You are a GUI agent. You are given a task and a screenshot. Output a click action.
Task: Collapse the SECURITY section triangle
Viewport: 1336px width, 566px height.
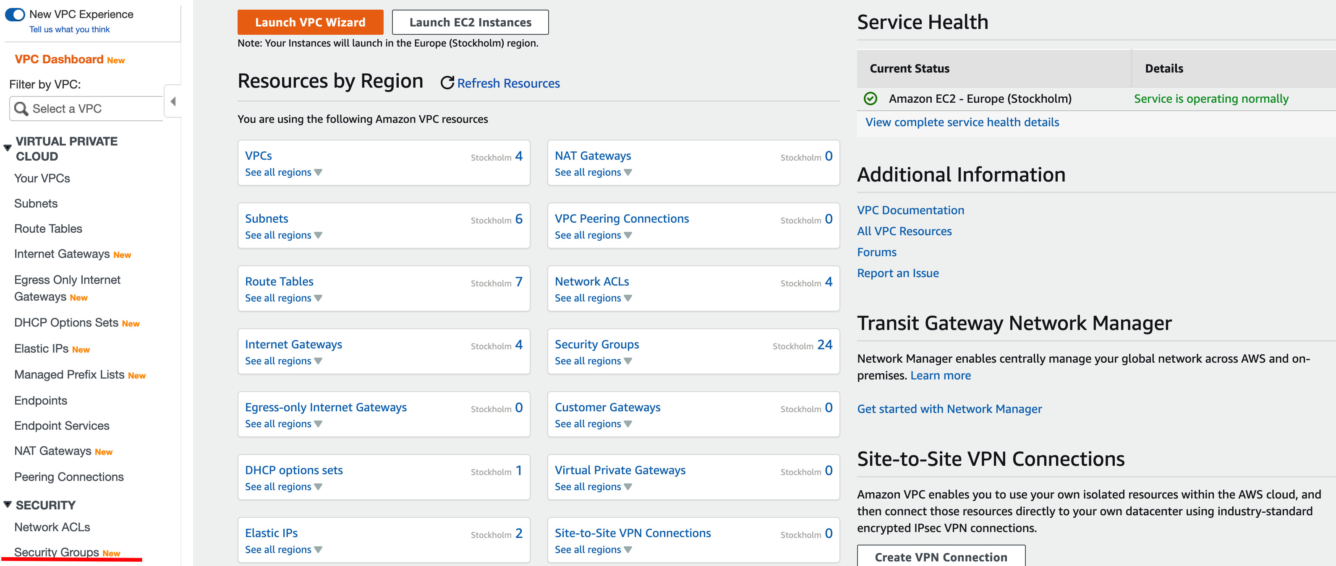(8, 504)
